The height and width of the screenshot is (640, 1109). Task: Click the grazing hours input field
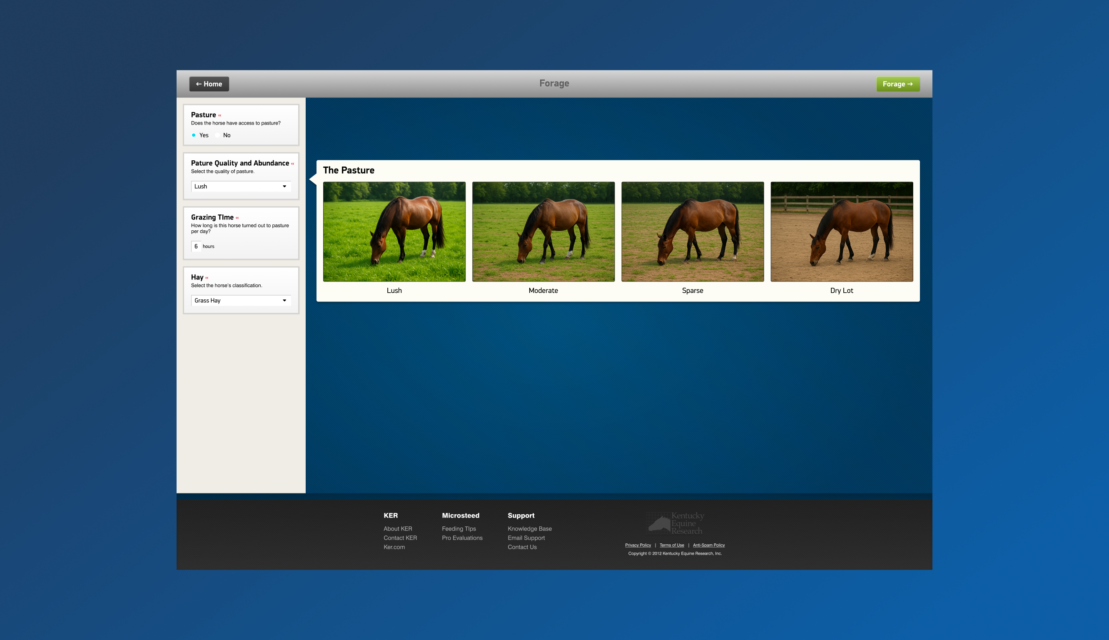coord(196,247)
